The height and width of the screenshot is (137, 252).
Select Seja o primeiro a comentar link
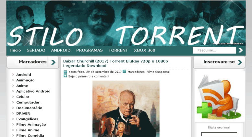point(89,76)
